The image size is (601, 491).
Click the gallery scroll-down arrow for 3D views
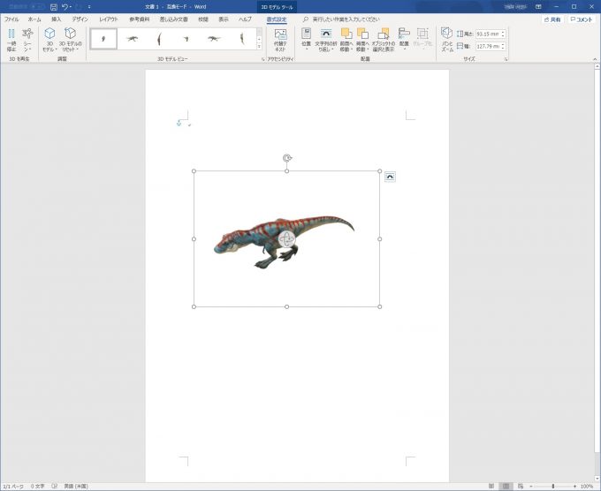[x=260, y=39]
